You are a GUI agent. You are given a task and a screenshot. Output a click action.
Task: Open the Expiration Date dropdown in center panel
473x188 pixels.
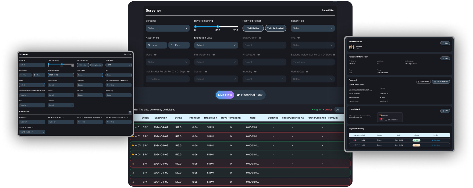216,45
